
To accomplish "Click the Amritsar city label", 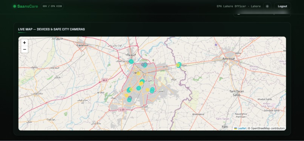I will click(229, 59).
